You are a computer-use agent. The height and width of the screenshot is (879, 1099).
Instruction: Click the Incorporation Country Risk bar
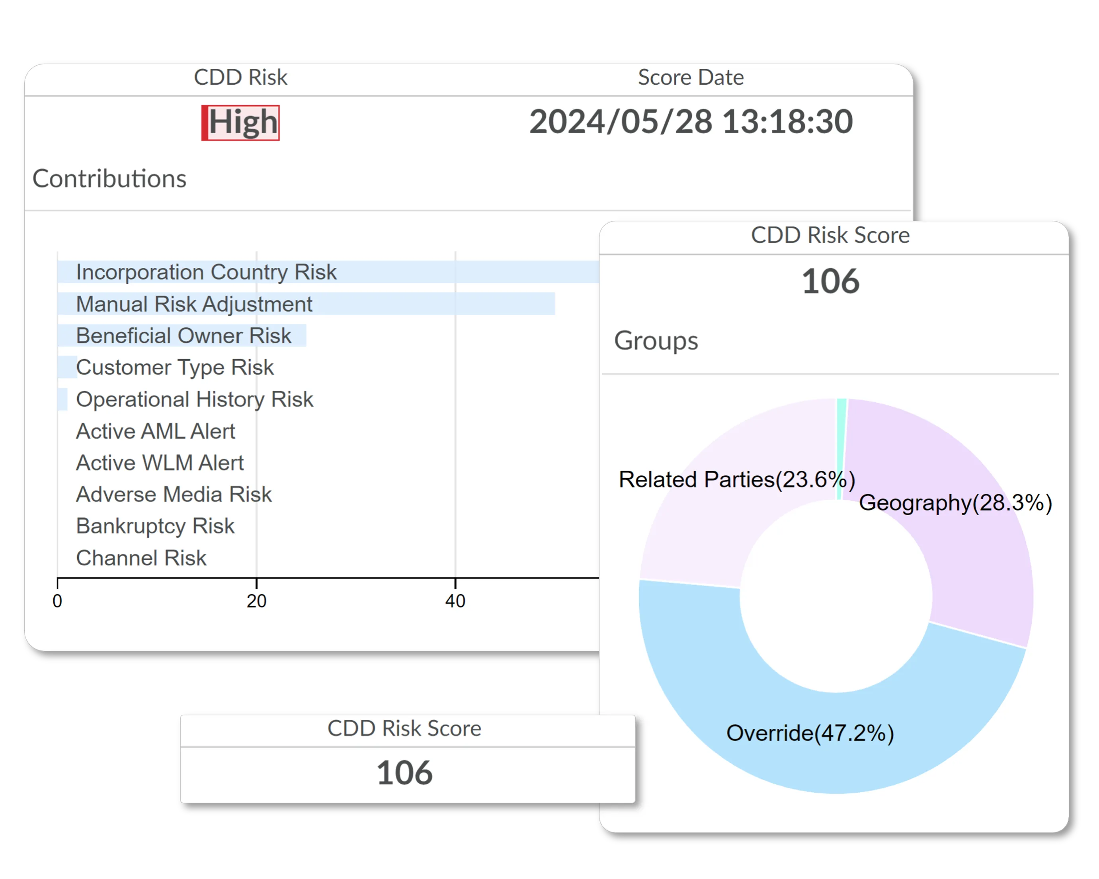point(328,272)
